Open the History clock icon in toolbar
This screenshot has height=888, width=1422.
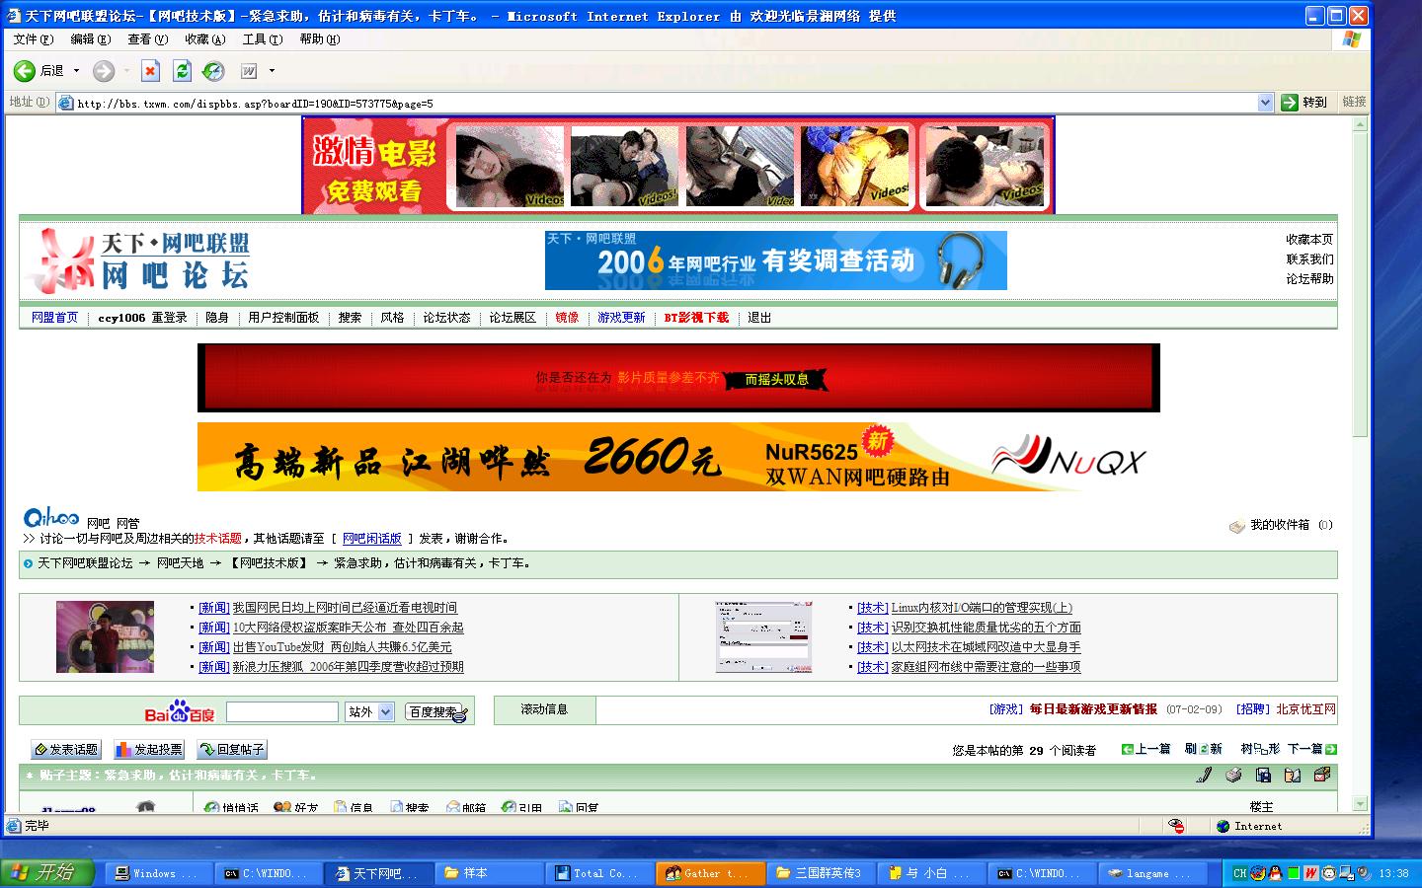pyautogui.click(x=213, y=71)
